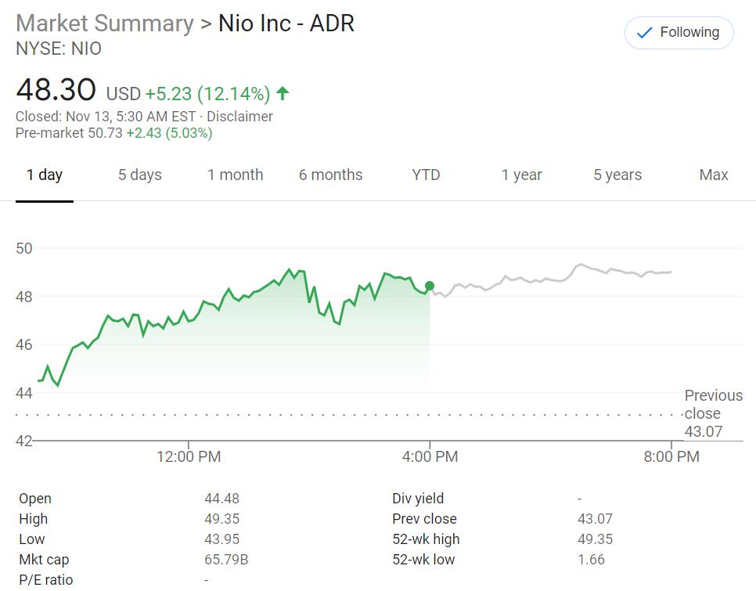
Task: Click the blue checkmark inside Following button
Action: coord(643,33)
